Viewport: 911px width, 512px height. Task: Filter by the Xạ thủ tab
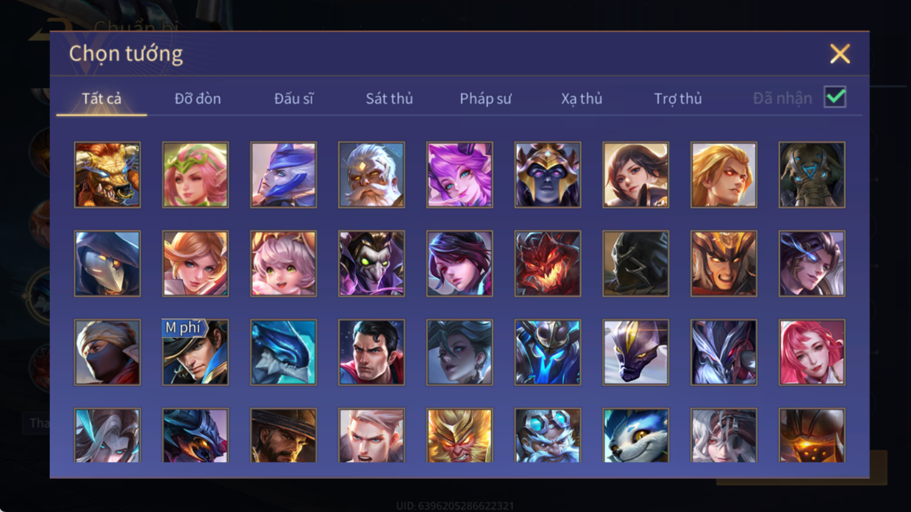(x=582, y=98)
